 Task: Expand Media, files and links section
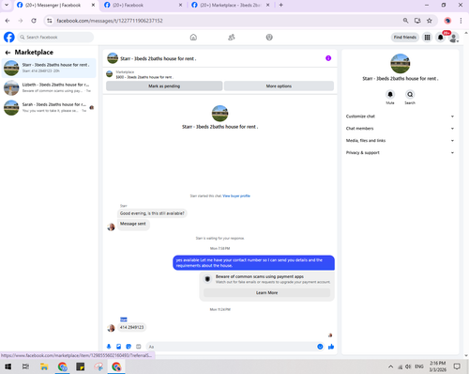click(400, 141)
